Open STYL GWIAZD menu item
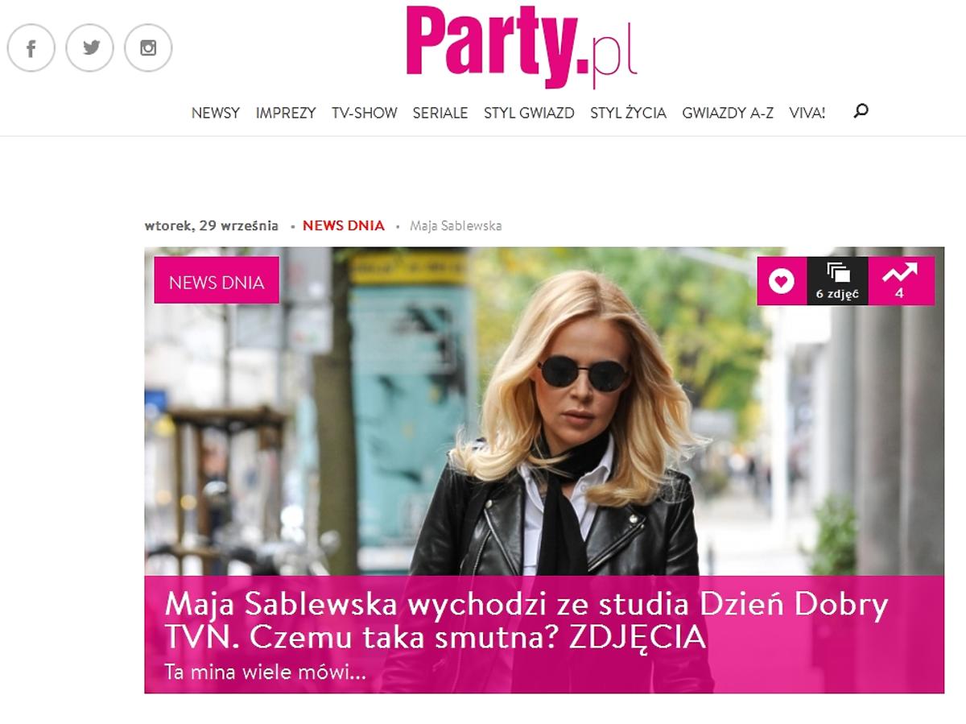 point(529,113)
